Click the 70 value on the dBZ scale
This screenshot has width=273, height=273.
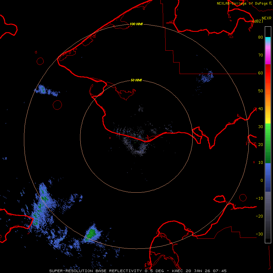pyautogui.click(x=261, y=55)
